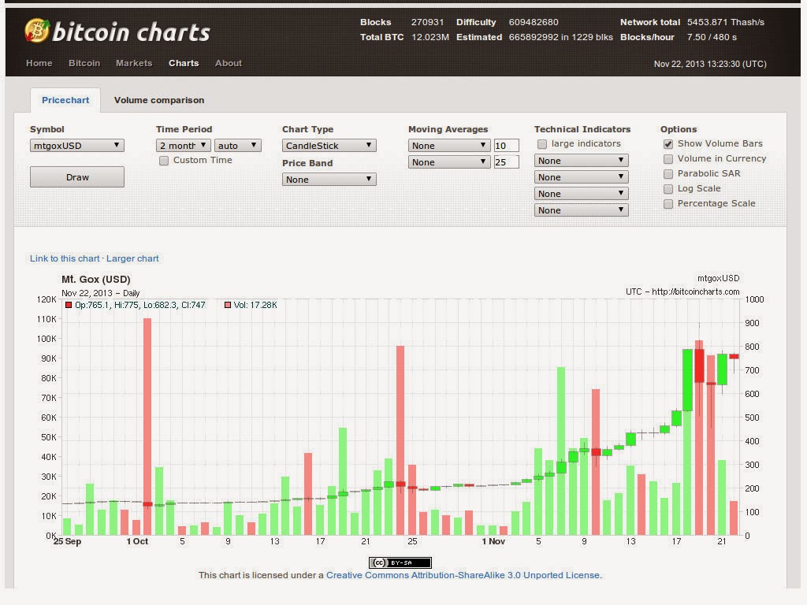The image size is (807, 605).
Task: Click the red square beside the Op/Hi/Lo/Cl legend
Action: point(69,305)
